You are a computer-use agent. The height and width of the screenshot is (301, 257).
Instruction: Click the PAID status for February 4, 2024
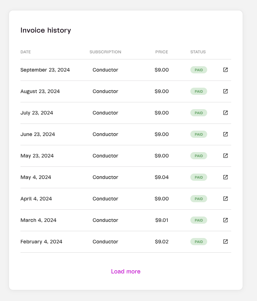[x=199, y=242]
